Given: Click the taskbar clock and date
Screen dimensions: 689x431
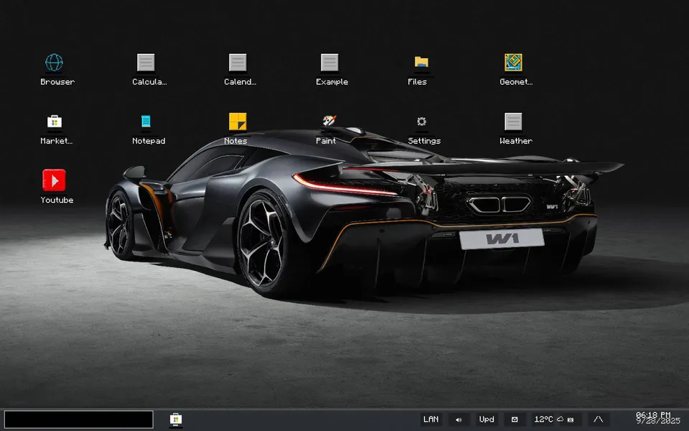Looking at the screenshot, I should (658, 418).
